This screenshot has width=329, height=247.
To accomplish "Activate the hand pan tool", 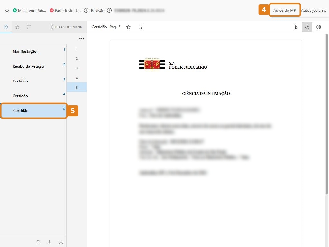I will [307, 27].
